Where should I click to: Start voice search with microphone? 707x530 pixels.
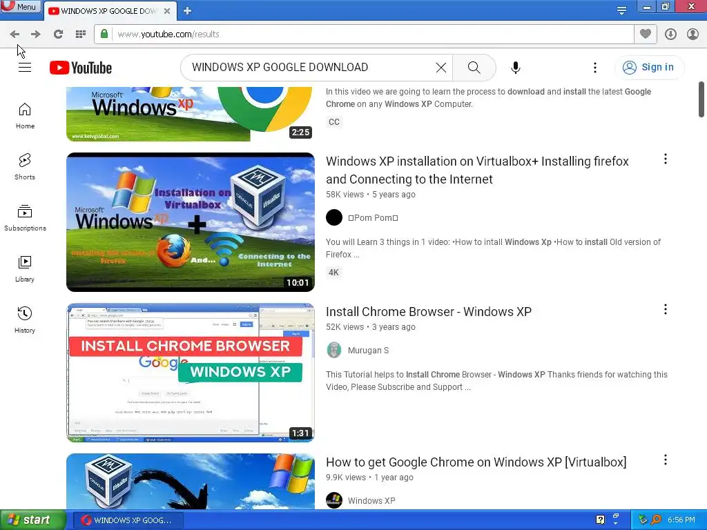click(x=515, y=68)
